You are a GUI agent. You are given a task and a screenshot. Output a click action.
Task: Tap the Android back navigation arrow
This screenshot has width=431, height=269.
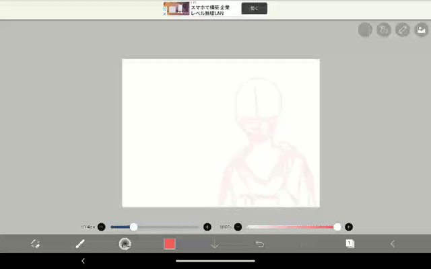point(83,261)
